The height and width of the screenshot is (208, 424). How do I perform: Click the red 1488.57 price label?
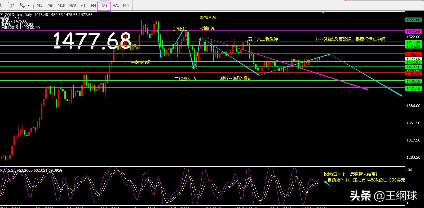[x=413, y=54]
